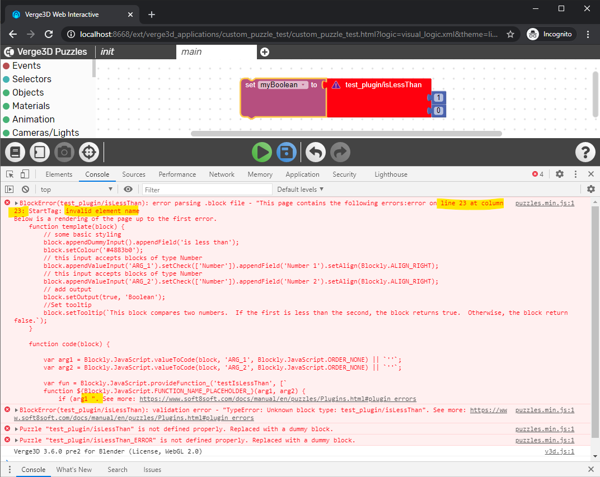
Task: Open the Cameras/Lights puzzle category
Action: pyautogui.click(x=45, y=133)
